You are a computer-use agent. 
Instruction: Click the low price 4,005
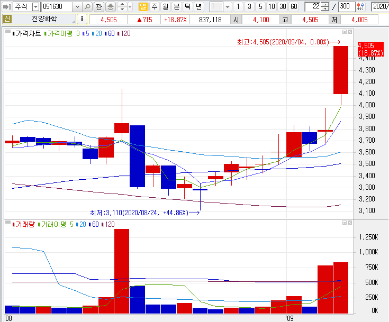(x=359, y=20)
